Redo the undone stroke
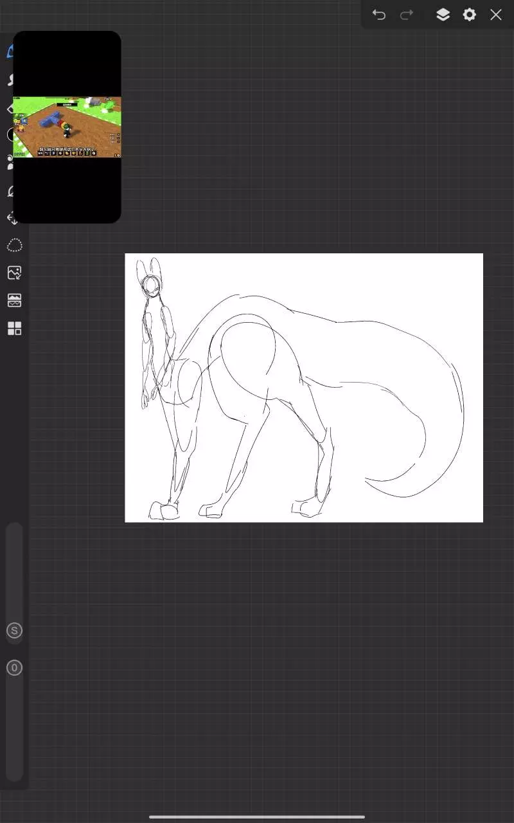The image size is (514, 823). (407, 14)
